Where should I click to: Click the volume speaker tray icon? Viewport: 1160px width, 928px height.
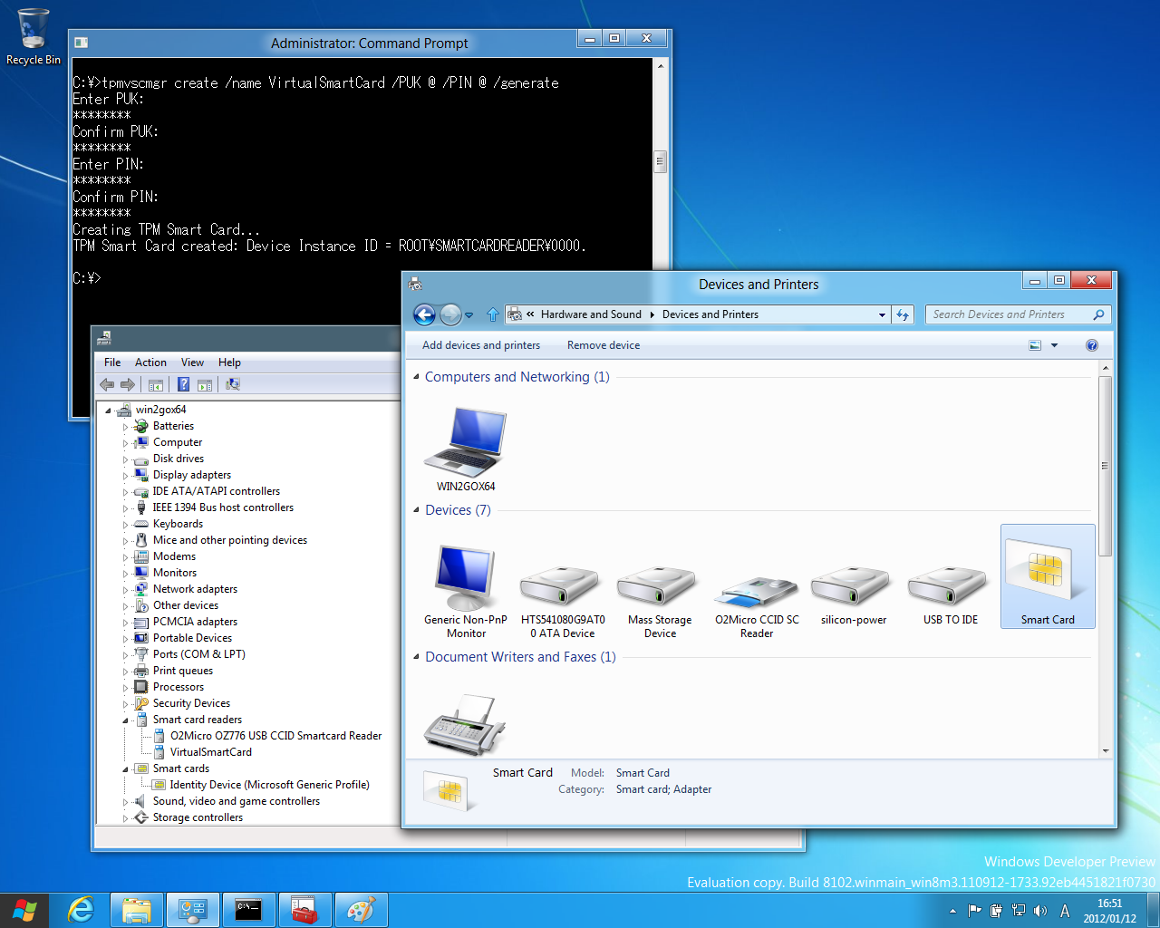1040,911
